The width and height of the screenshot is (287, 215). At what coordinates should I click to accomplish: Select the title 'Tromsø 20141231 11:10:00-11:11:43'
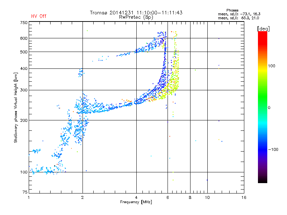tap(136, 13)
